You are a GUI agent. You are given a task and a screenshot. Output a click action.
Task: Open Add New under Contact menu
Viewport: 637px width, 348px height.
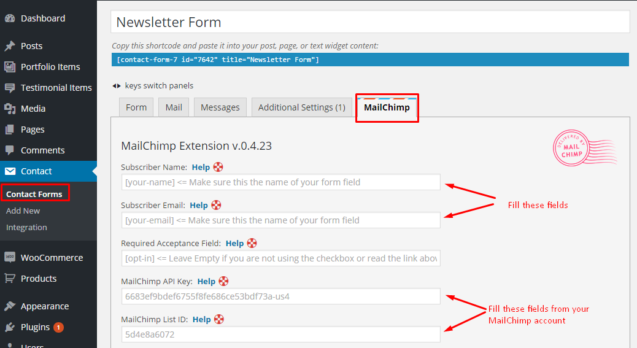pos(23,211)
